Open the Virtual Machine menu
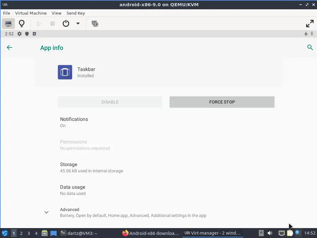Image resolution: width=317 pixels, height=238 pixels. (x=31, y=13)
